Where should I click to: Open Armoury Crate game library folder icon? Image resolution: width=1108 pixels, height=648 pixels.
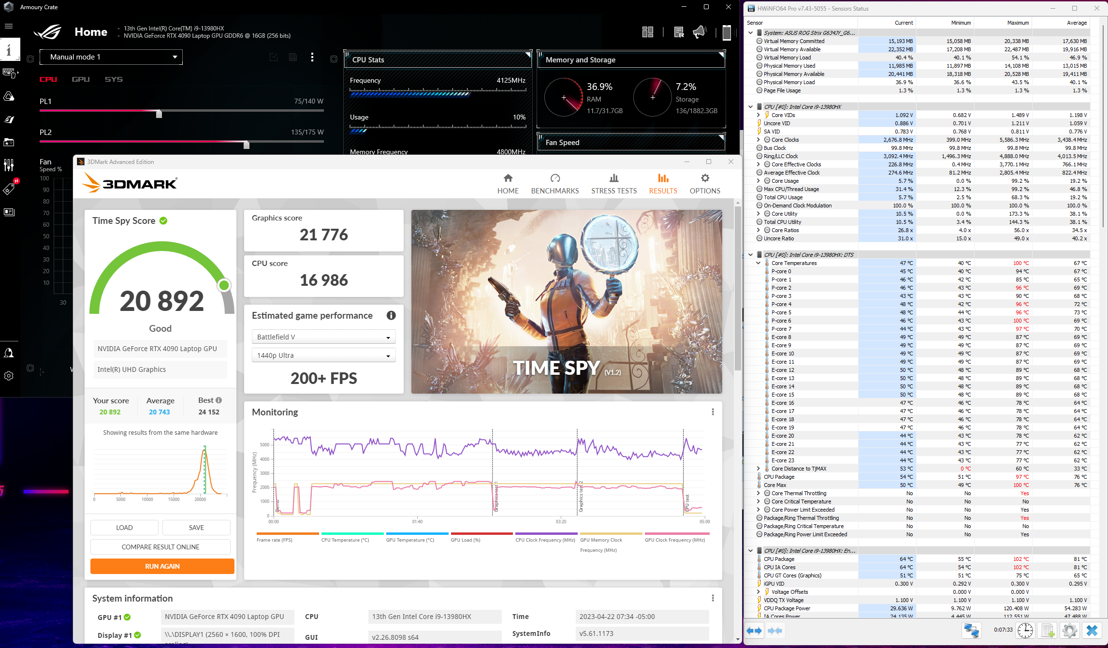coord(9,142)
